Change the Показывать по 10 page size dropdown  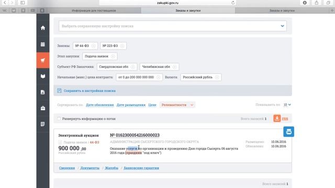[287, 104]
